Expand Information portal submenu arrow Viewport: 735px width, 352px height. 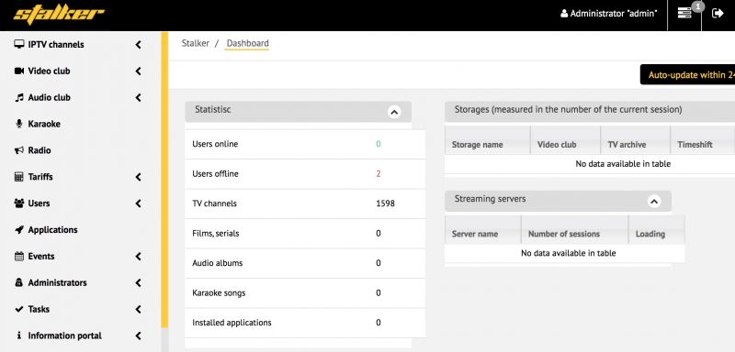(x=139, y=335)
